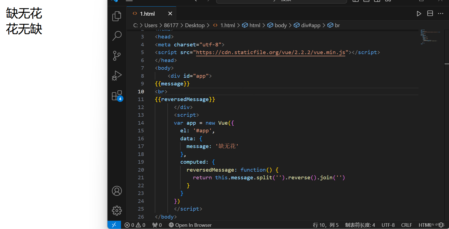Change the HTML language mode
The image size is (449, 229).
[425, 225]
